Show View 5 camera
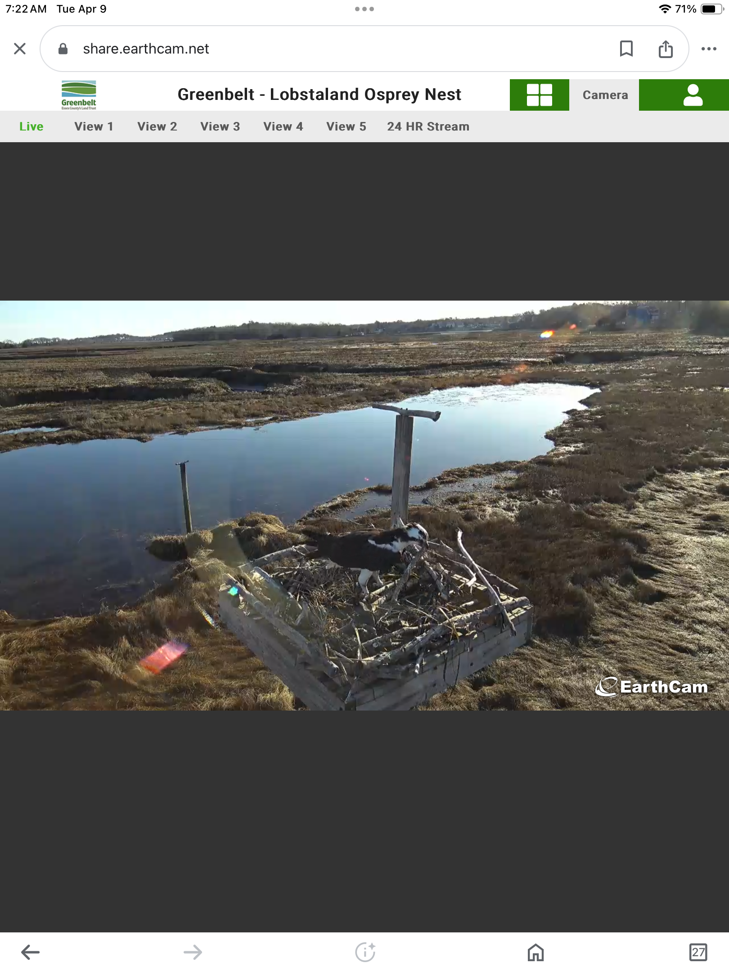Screen dimensions: 729x972 click(346, 126)
